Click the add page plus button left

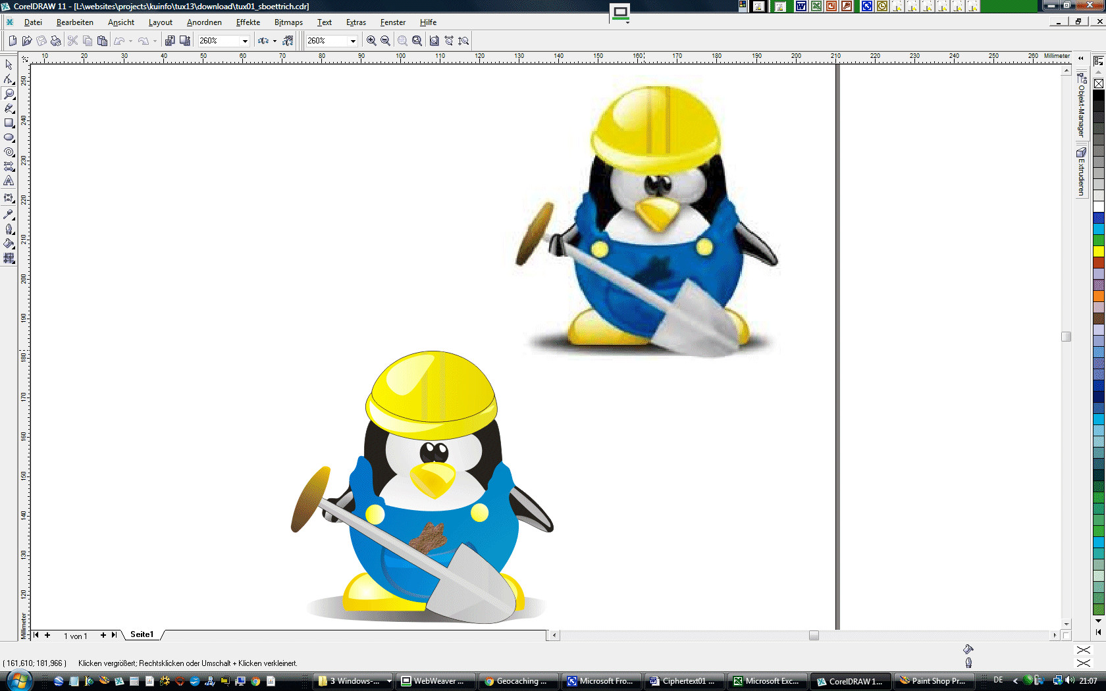[x=47, y=635]
